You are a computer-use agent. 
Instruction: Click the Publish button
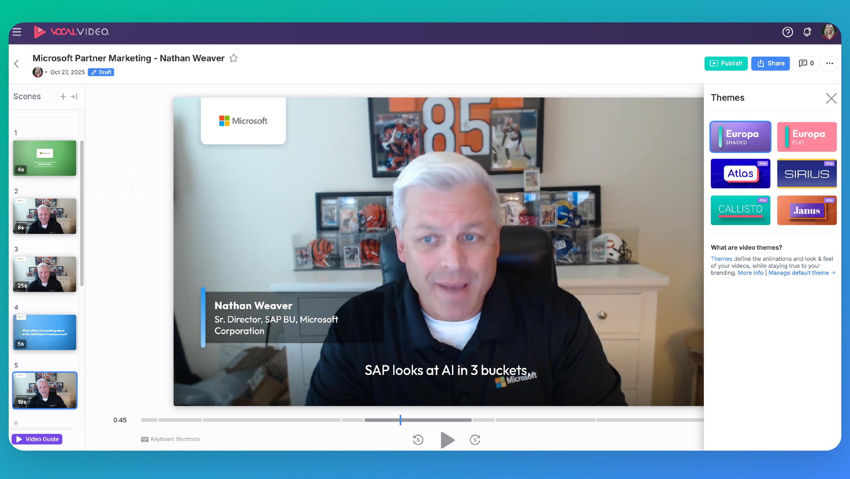click(726, 64)
